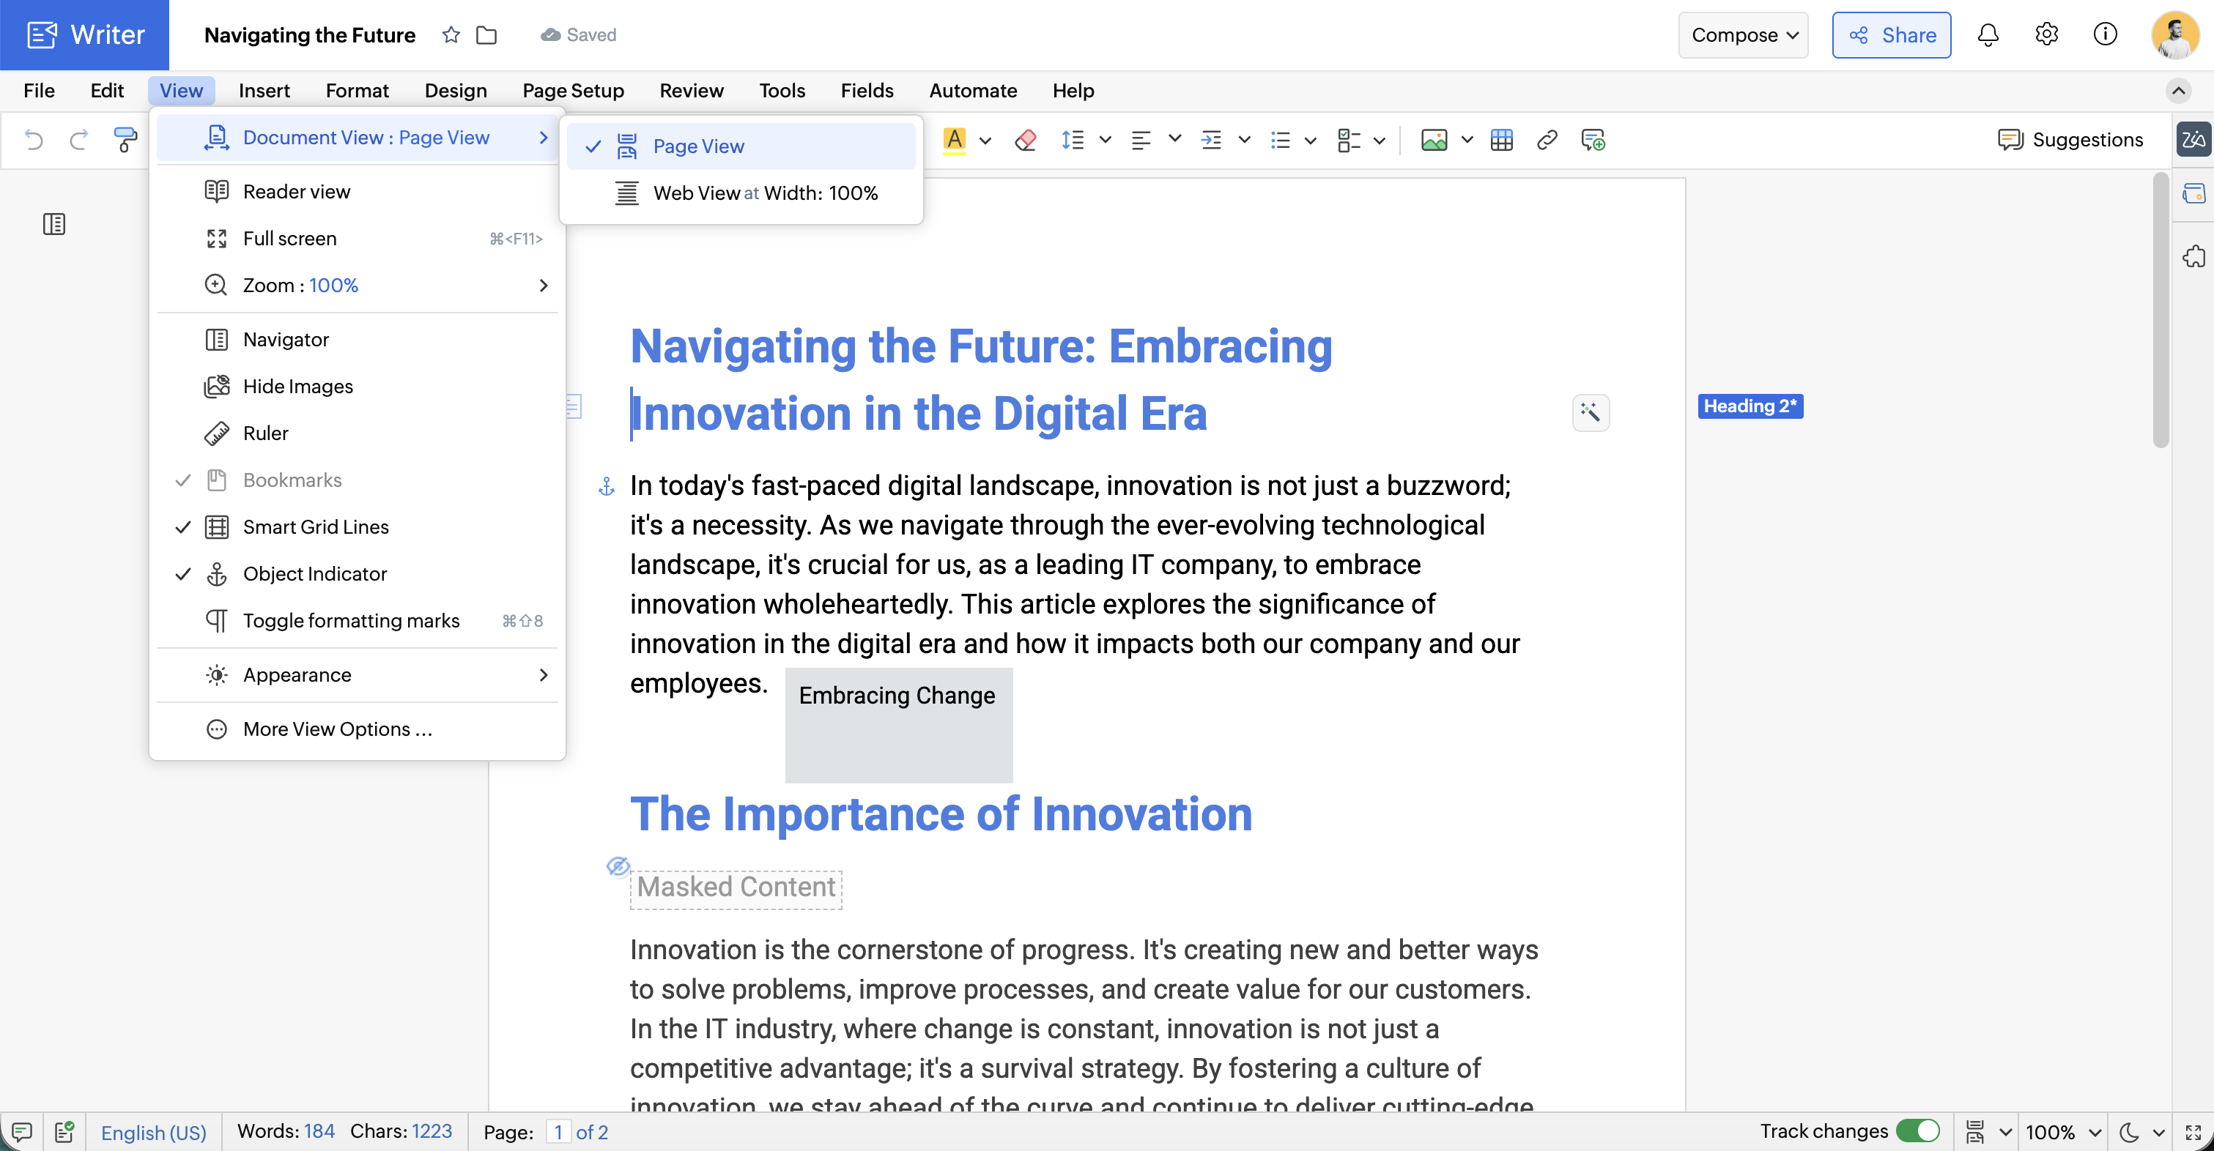Image resolution: width=2214 pixels, height=1151 pixels.
Task: Click the page number field
Action: point(558,1132)
